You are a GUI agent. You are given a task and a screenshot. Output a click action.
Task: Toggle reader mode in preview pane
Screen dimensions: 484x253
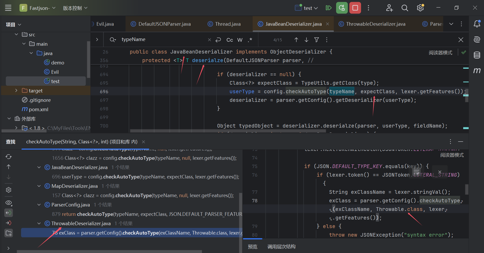point(452,155)
